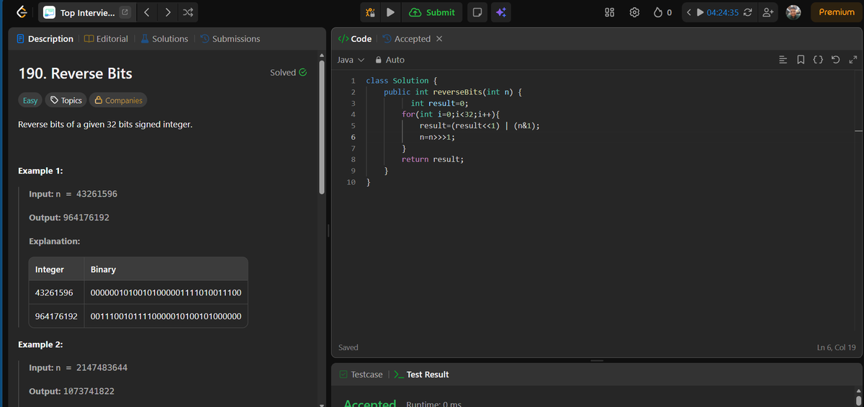Open the Submissions tab

coord(230,39)
